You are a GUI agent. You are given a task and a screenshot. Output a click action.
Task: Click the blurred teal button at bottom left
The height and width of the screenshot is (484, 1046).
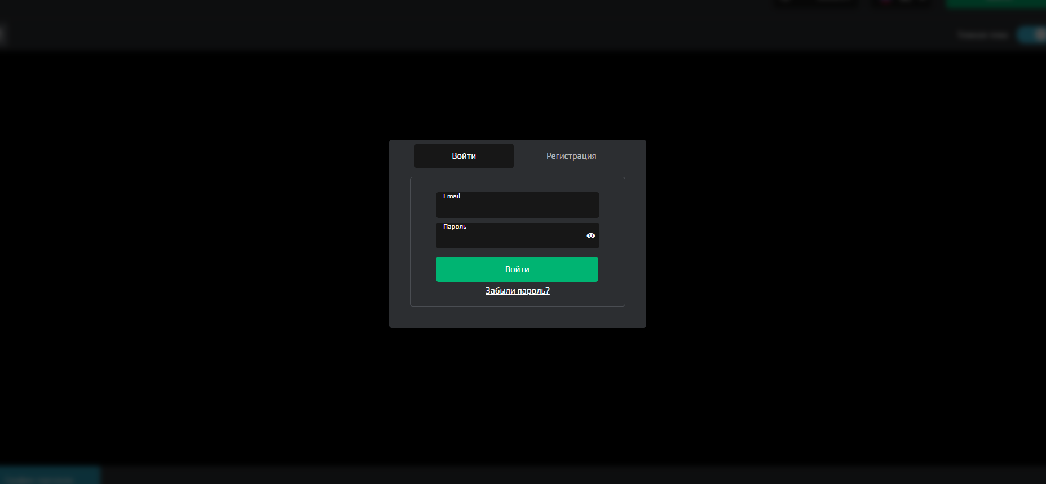point(50,475)
